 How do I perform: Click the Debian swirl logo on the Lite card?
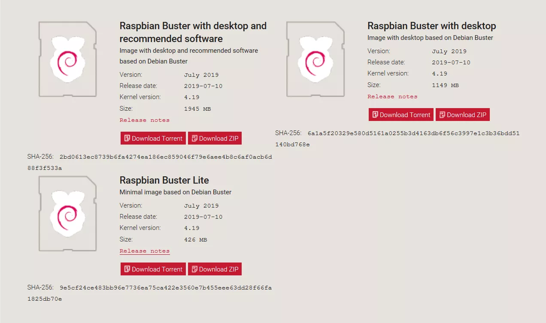(x=67, y=214)
